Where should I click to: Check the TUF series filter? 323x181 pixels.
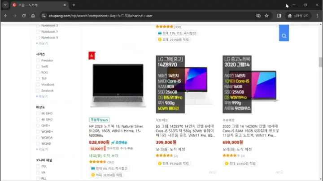[38, 78]
